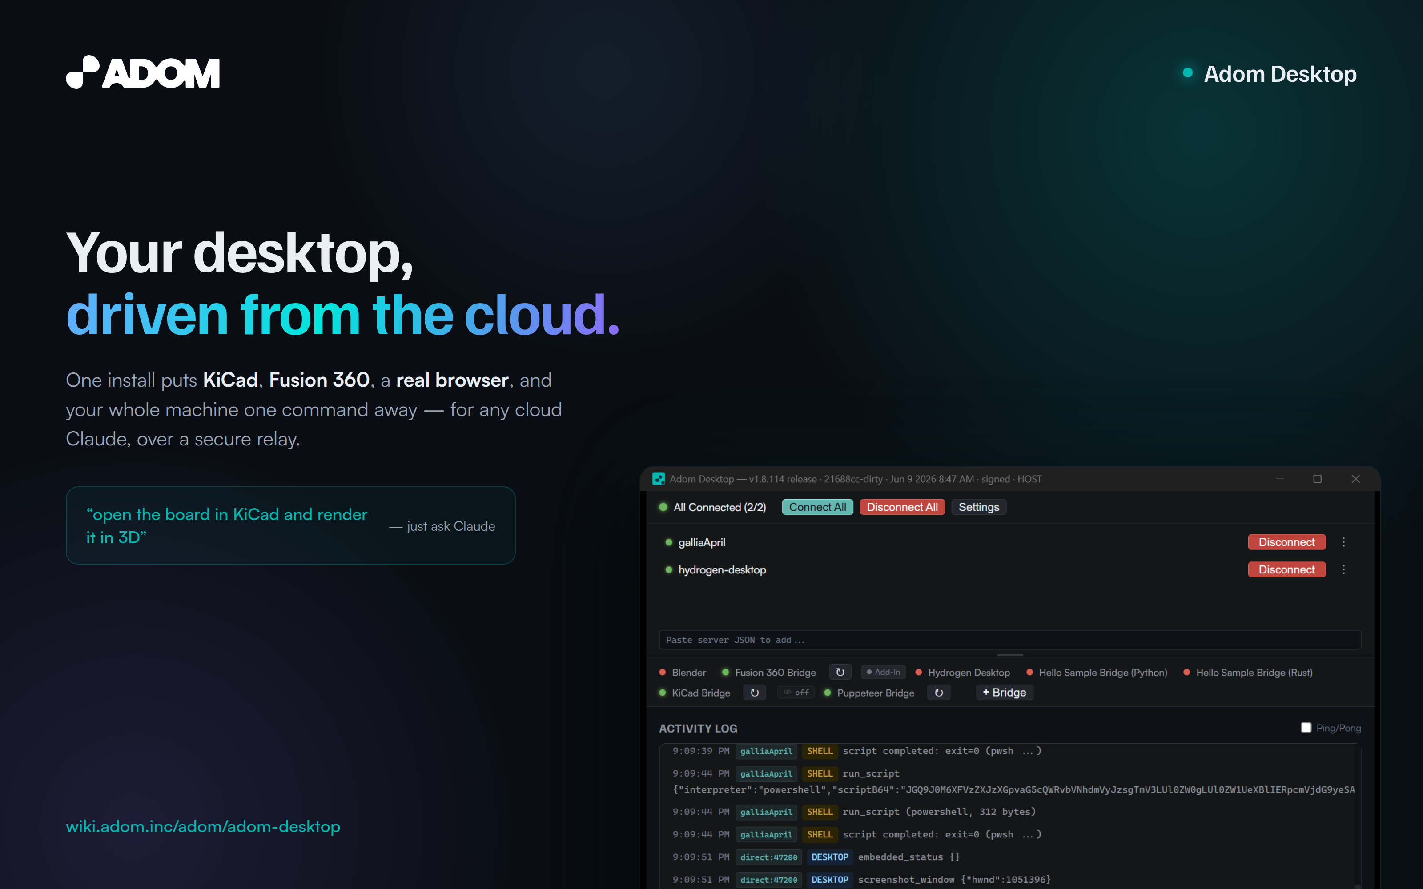
Task: Open the three-dot menu for hydrogen-desktop
Action: coord(1343,570)
